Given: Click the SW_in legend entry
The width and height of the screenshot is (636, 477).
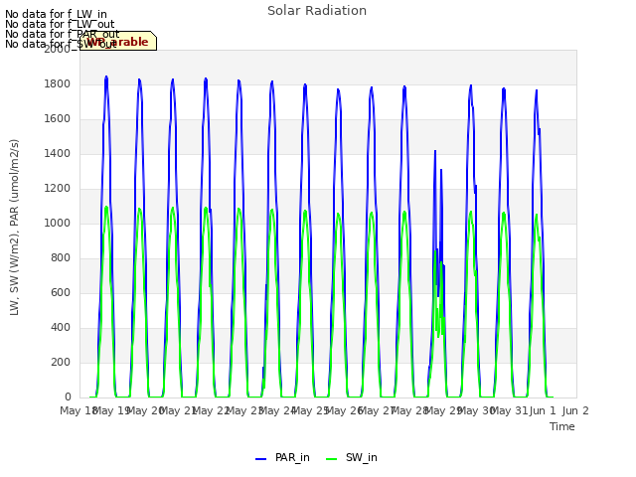Looking at the screenshot, I should (352, 457).
